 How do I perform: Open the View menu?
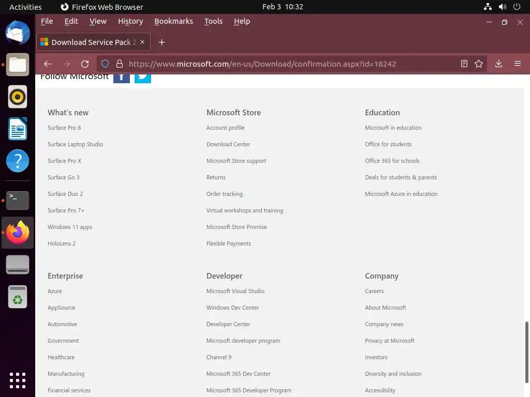tap(98, 21)
